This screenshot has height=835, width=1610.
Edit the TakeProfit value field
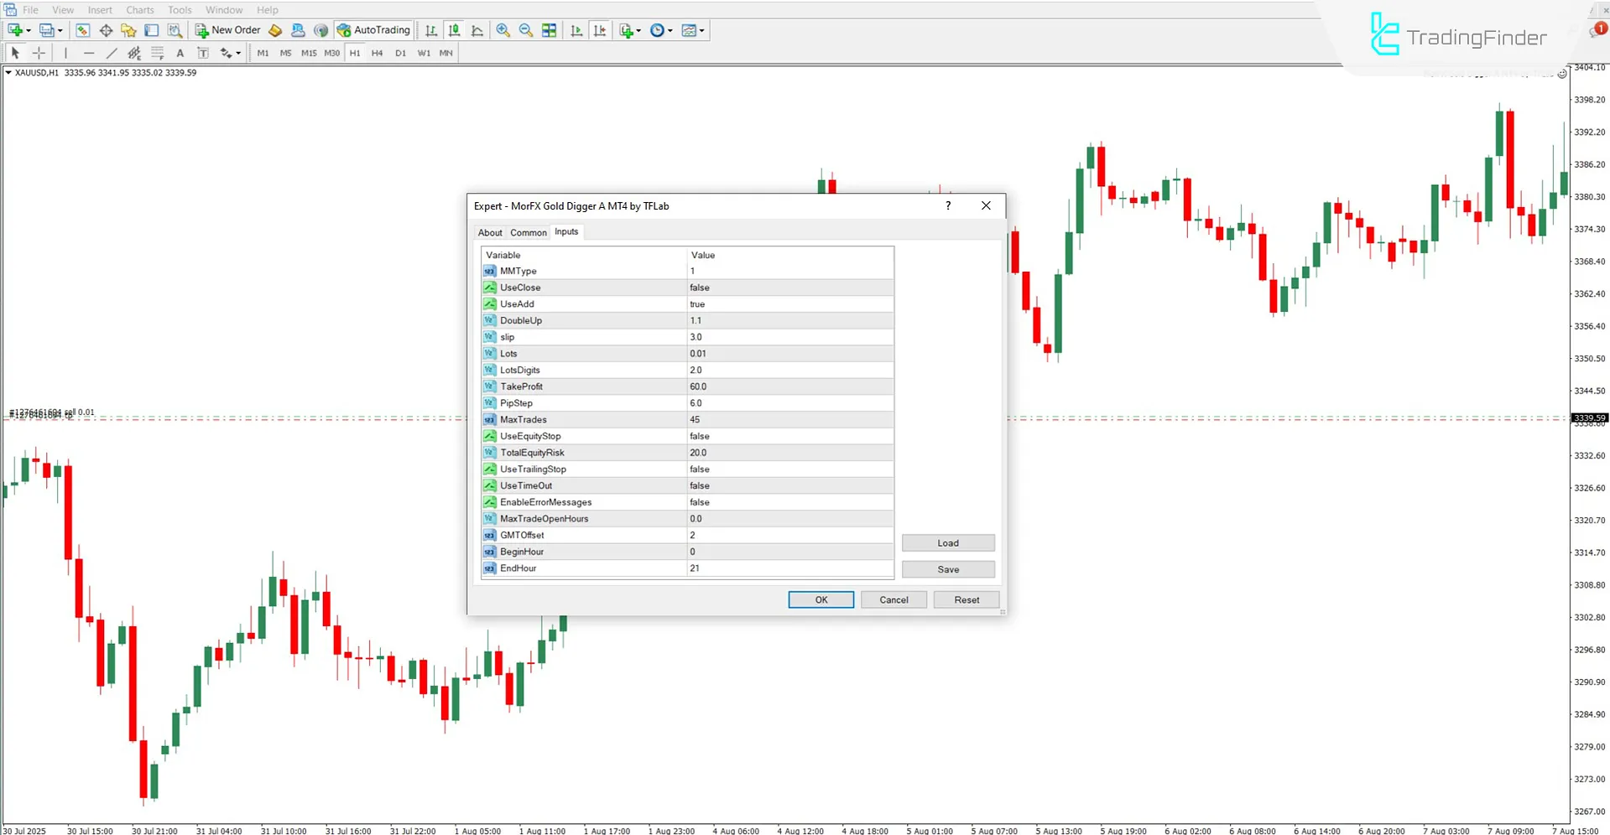point(789,386)
